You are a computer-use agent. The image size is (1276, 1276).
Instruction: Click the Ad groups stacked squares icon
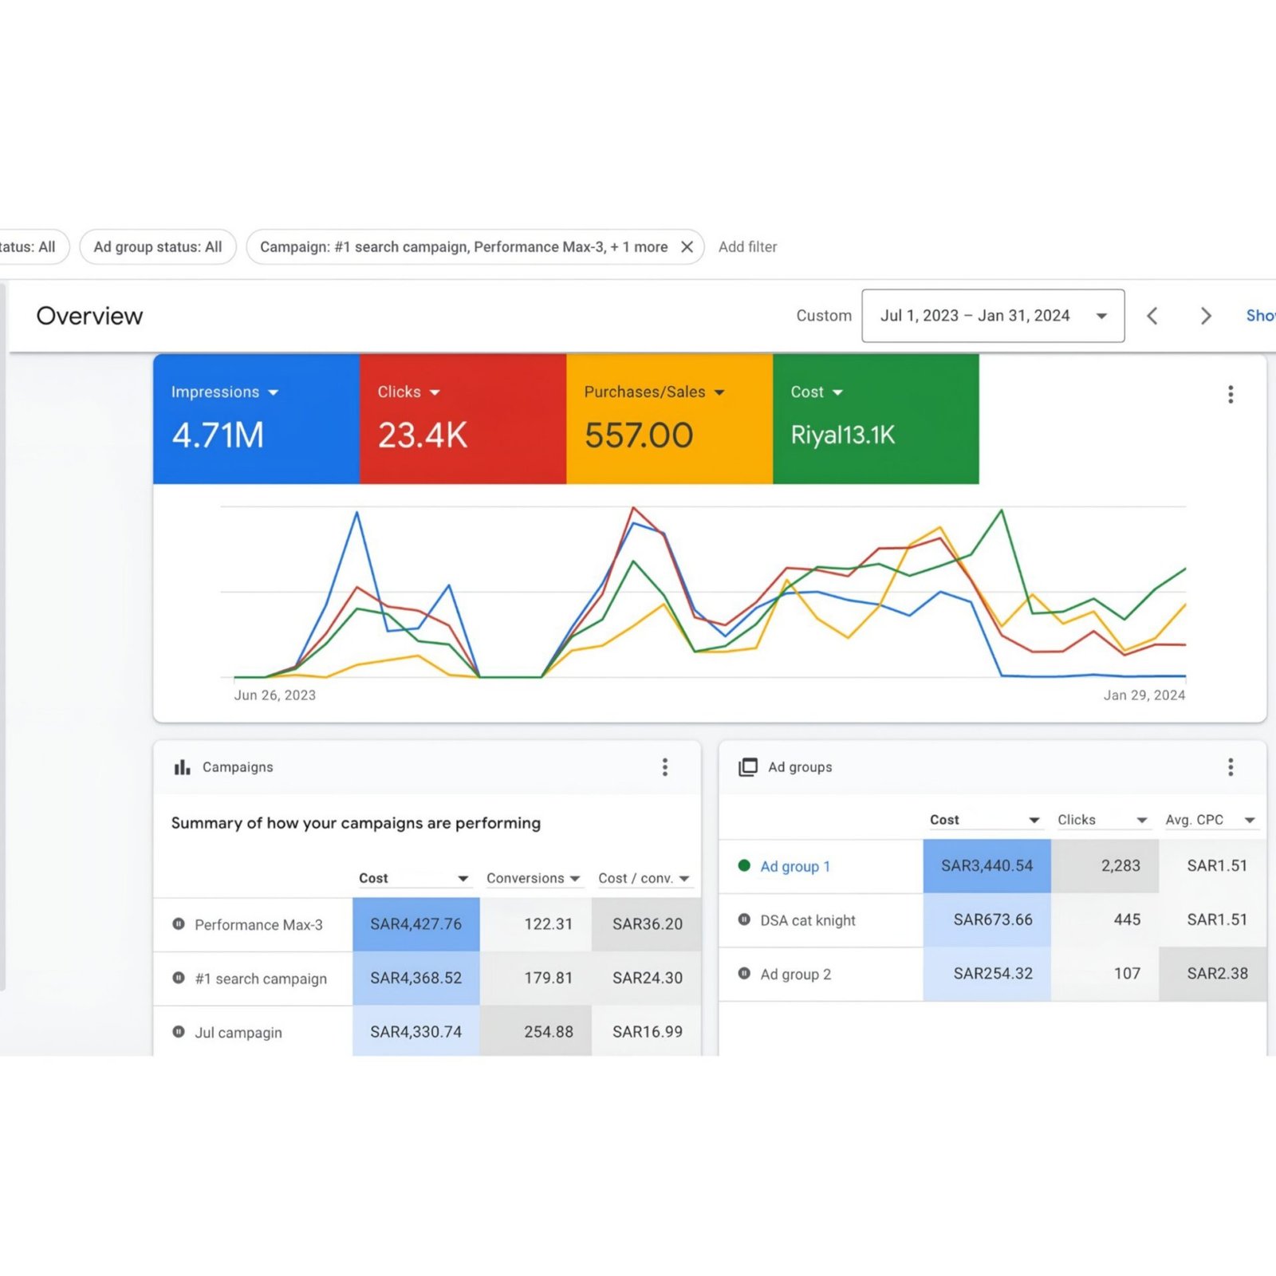748,767
